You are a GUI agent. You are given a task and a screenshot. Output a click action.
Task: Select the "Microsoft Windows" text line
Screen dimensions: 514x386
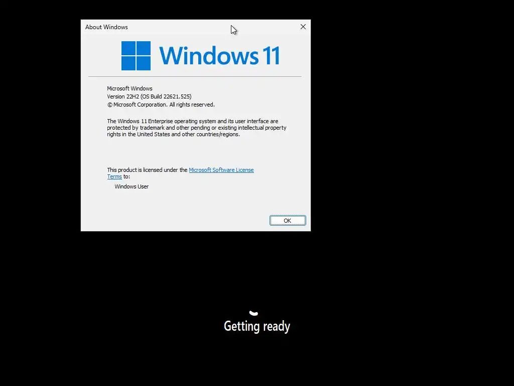point(130,88)
